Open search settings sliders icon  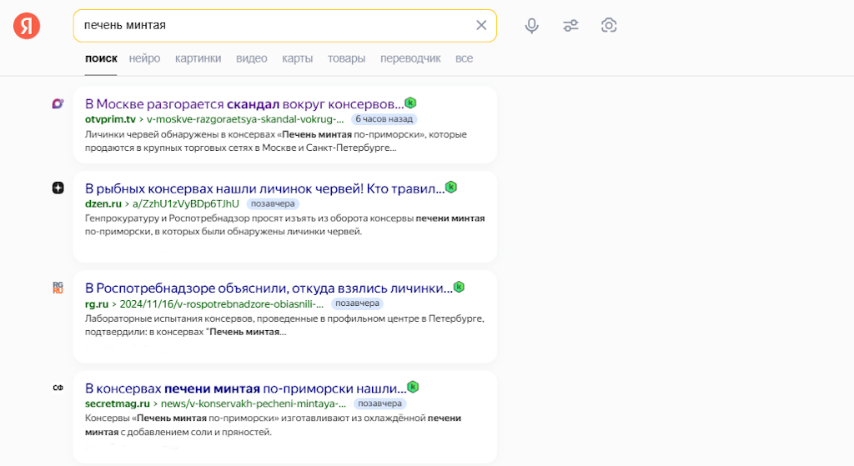pyautogui.click(x=570, y=26)
